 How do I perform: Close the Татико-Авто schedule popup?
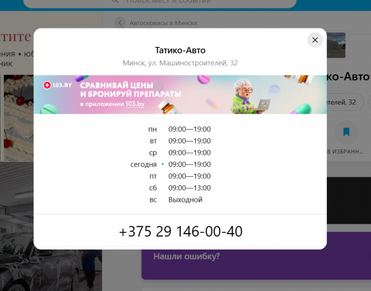pyautogui.click(x=315, y=40)
